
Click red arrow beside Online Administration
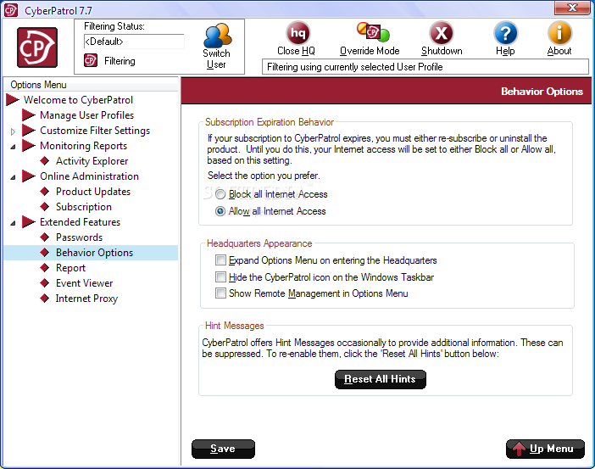(29, 176)
